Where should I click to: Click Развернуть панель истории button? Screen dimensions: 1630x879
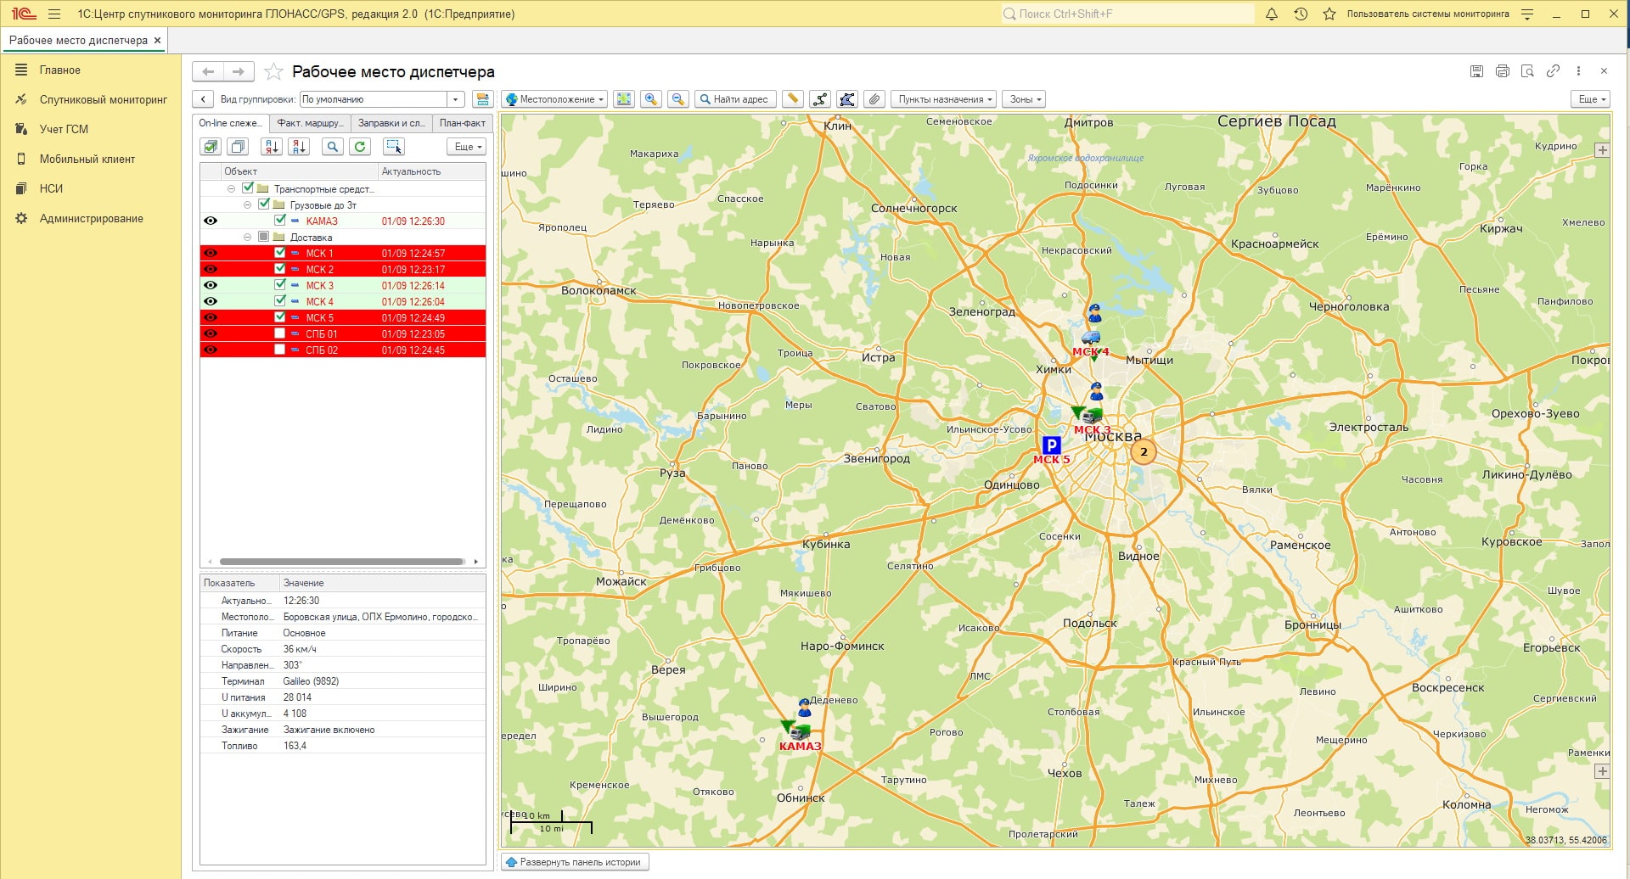coord(575,862)
